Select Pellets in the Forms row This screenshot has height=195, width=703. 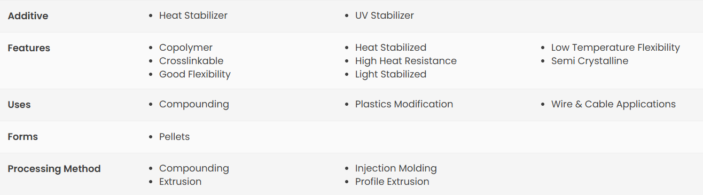pos(174,136)
